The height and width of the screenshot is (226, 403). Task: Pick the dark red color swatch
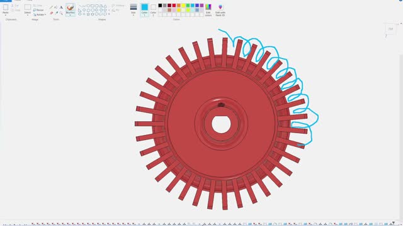169,6
